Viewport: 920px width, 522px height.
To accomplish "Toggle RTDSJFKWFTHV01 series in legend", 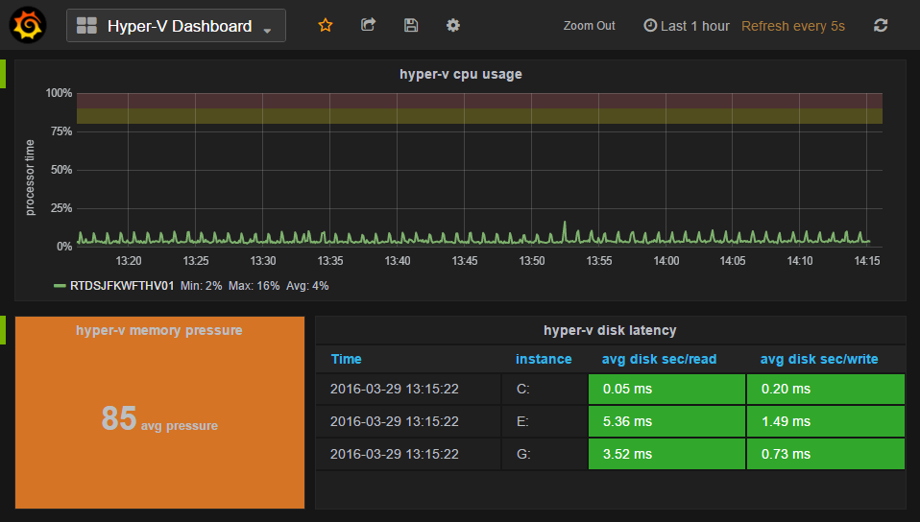I will [x=121, y=285].
